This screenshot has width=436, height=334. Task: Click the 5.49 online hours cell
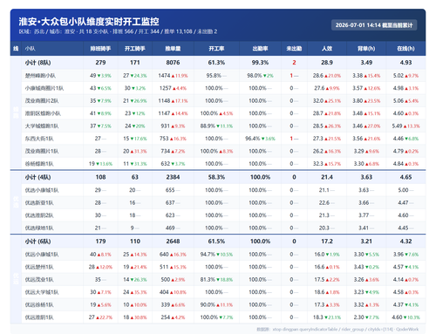tap(405, 126)
